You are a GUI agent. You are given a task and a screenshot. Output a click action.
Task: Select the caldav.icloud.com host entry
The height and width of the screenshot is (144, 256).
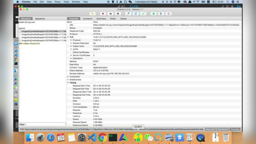29,43
